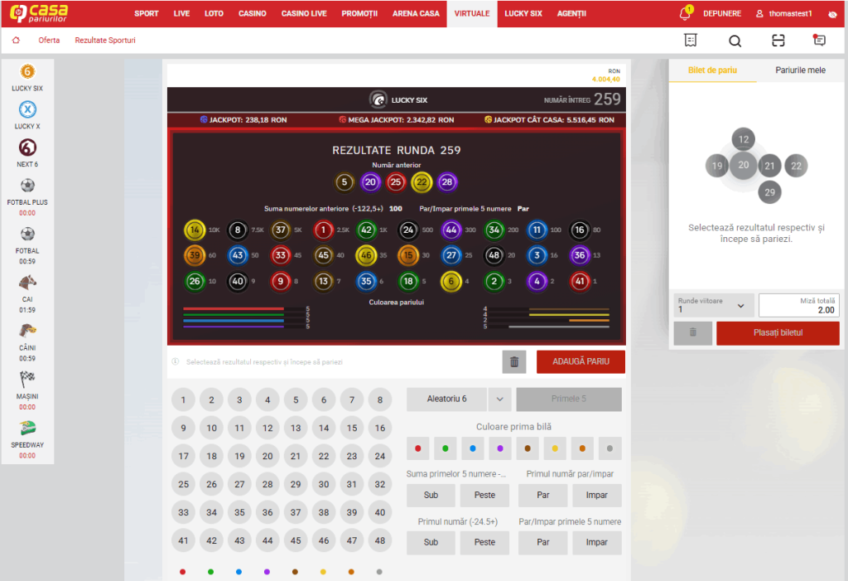
Task: Switch to Biletul de pariu tab
Action: click(x=713, y=70)
